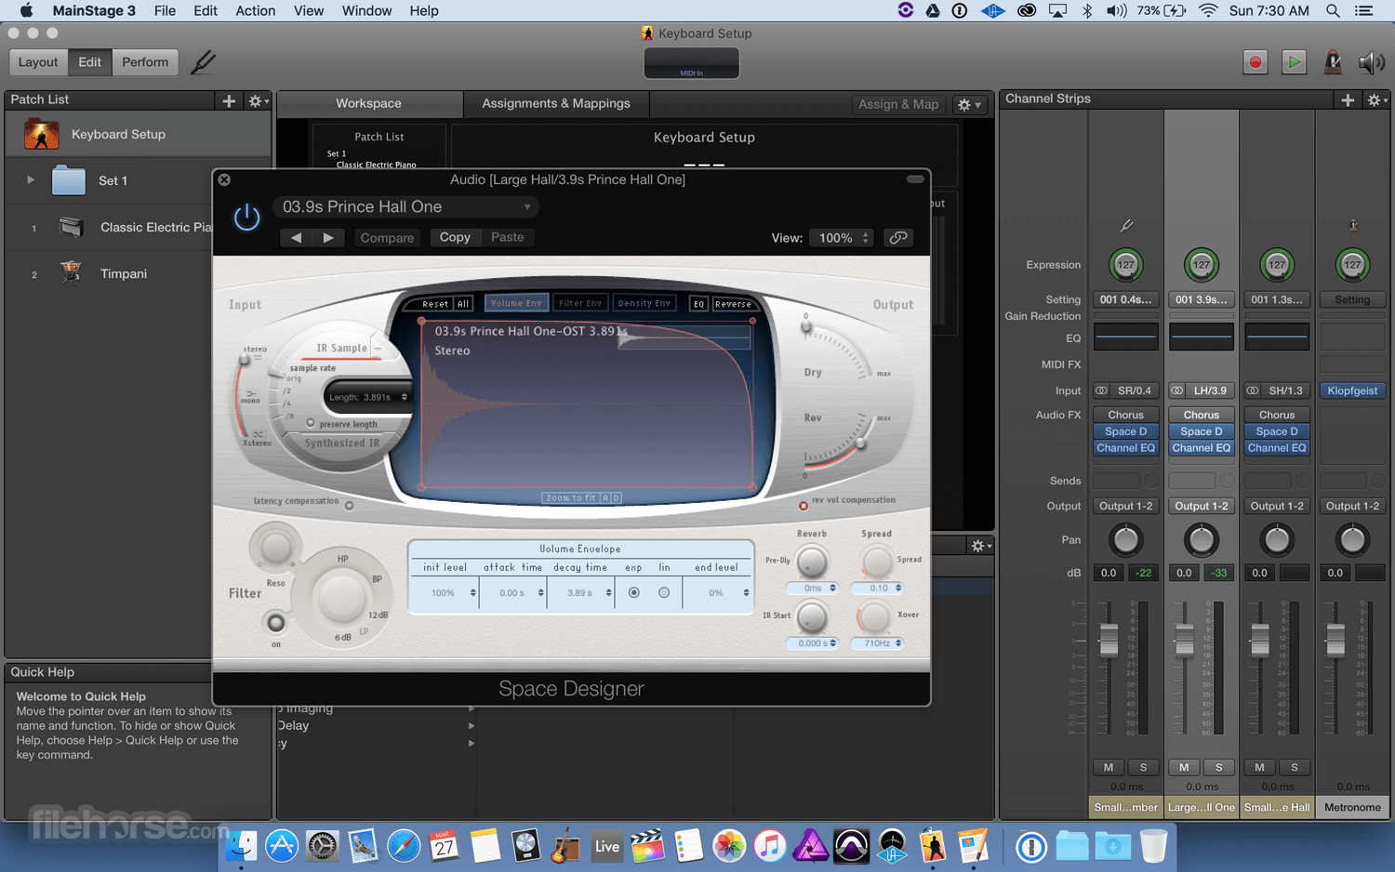Click the red record button
Screen dimensions: 1395x872
click(1255, 62)
